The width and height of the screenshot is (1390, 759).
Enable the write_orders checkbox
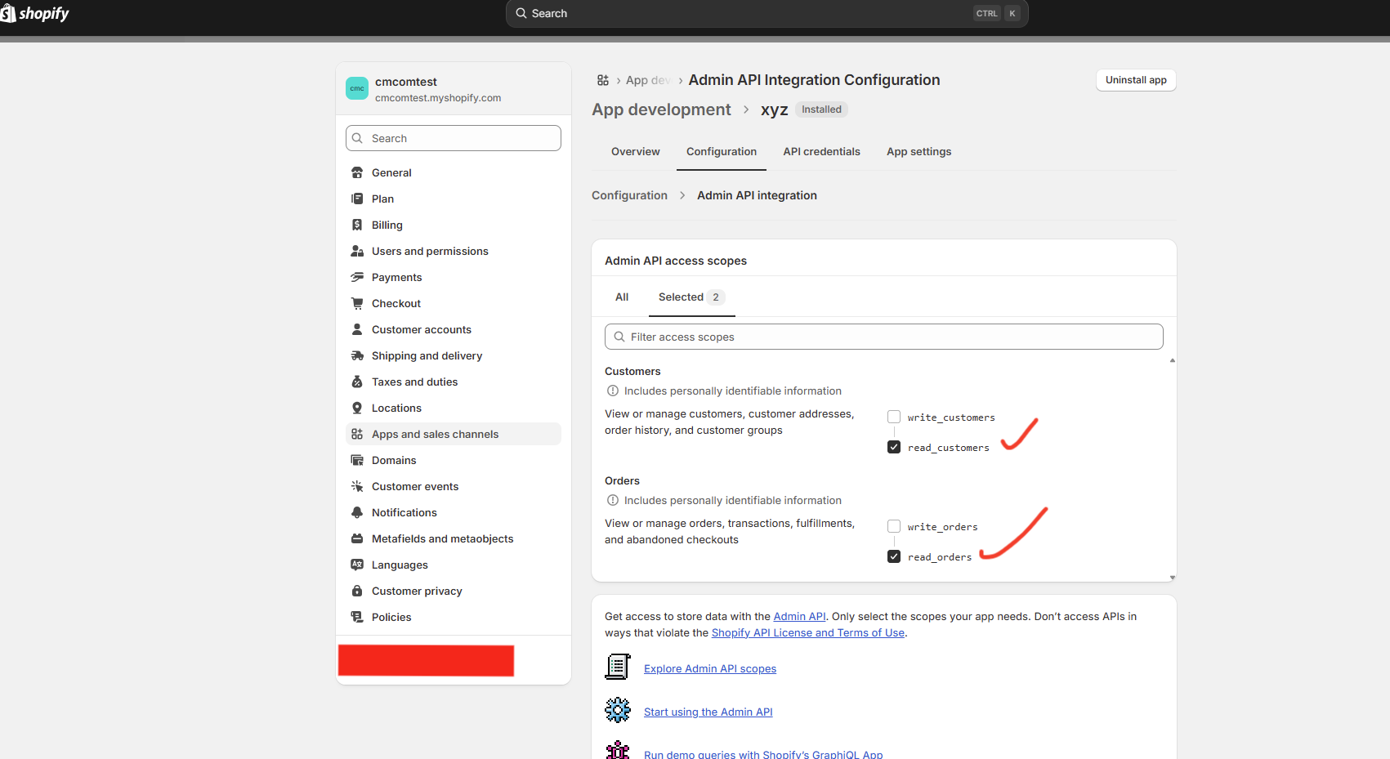[894, 526]
